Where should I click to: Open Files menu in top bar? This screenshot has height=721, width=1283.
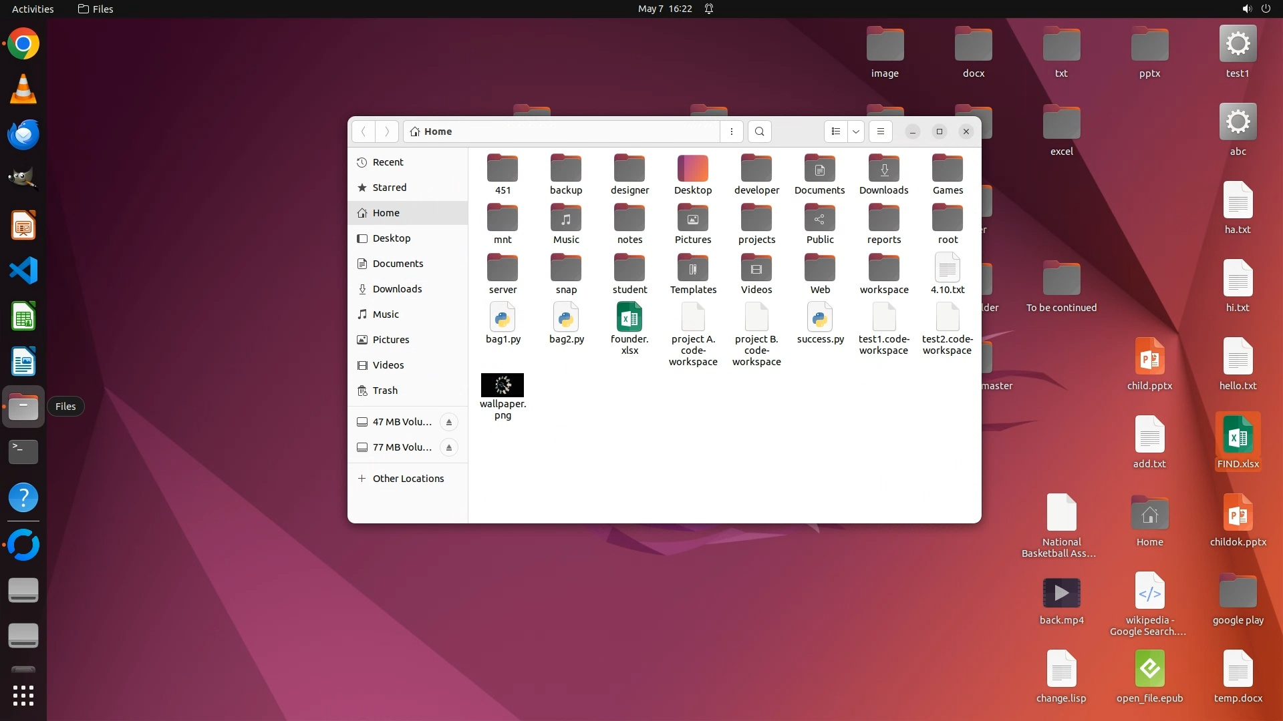tap(96, 9)
